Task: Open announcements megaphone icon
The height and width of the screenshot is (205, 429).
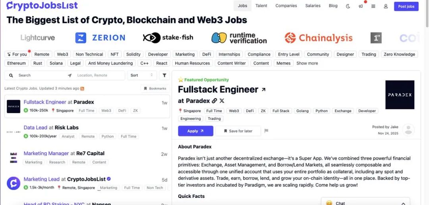Action: click(x=361, y=6)
